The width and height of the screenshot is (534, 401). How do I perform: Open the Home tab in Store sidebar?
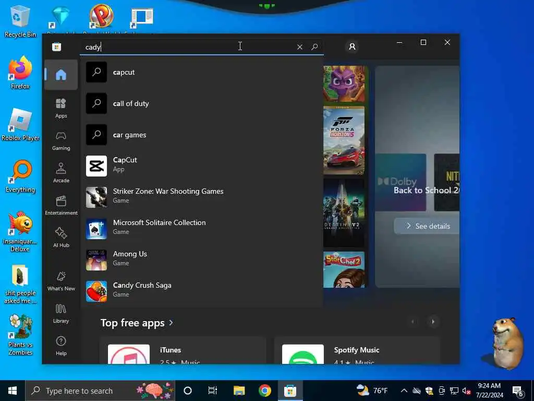(x=61, y=75)
